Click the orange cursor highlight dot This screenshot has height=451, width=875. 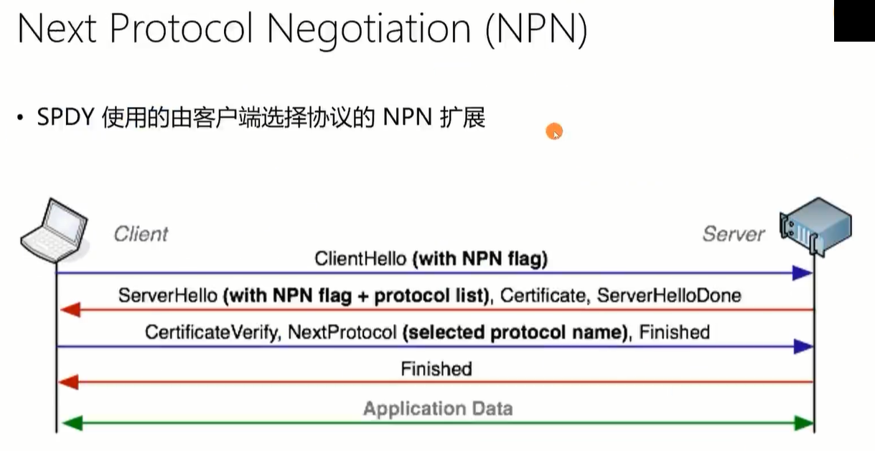pyautogui.click(x=553, y=131)
